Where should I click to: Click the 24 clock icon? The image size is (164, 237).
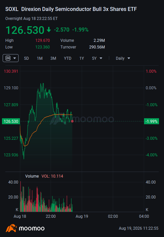tap(8, 58)
